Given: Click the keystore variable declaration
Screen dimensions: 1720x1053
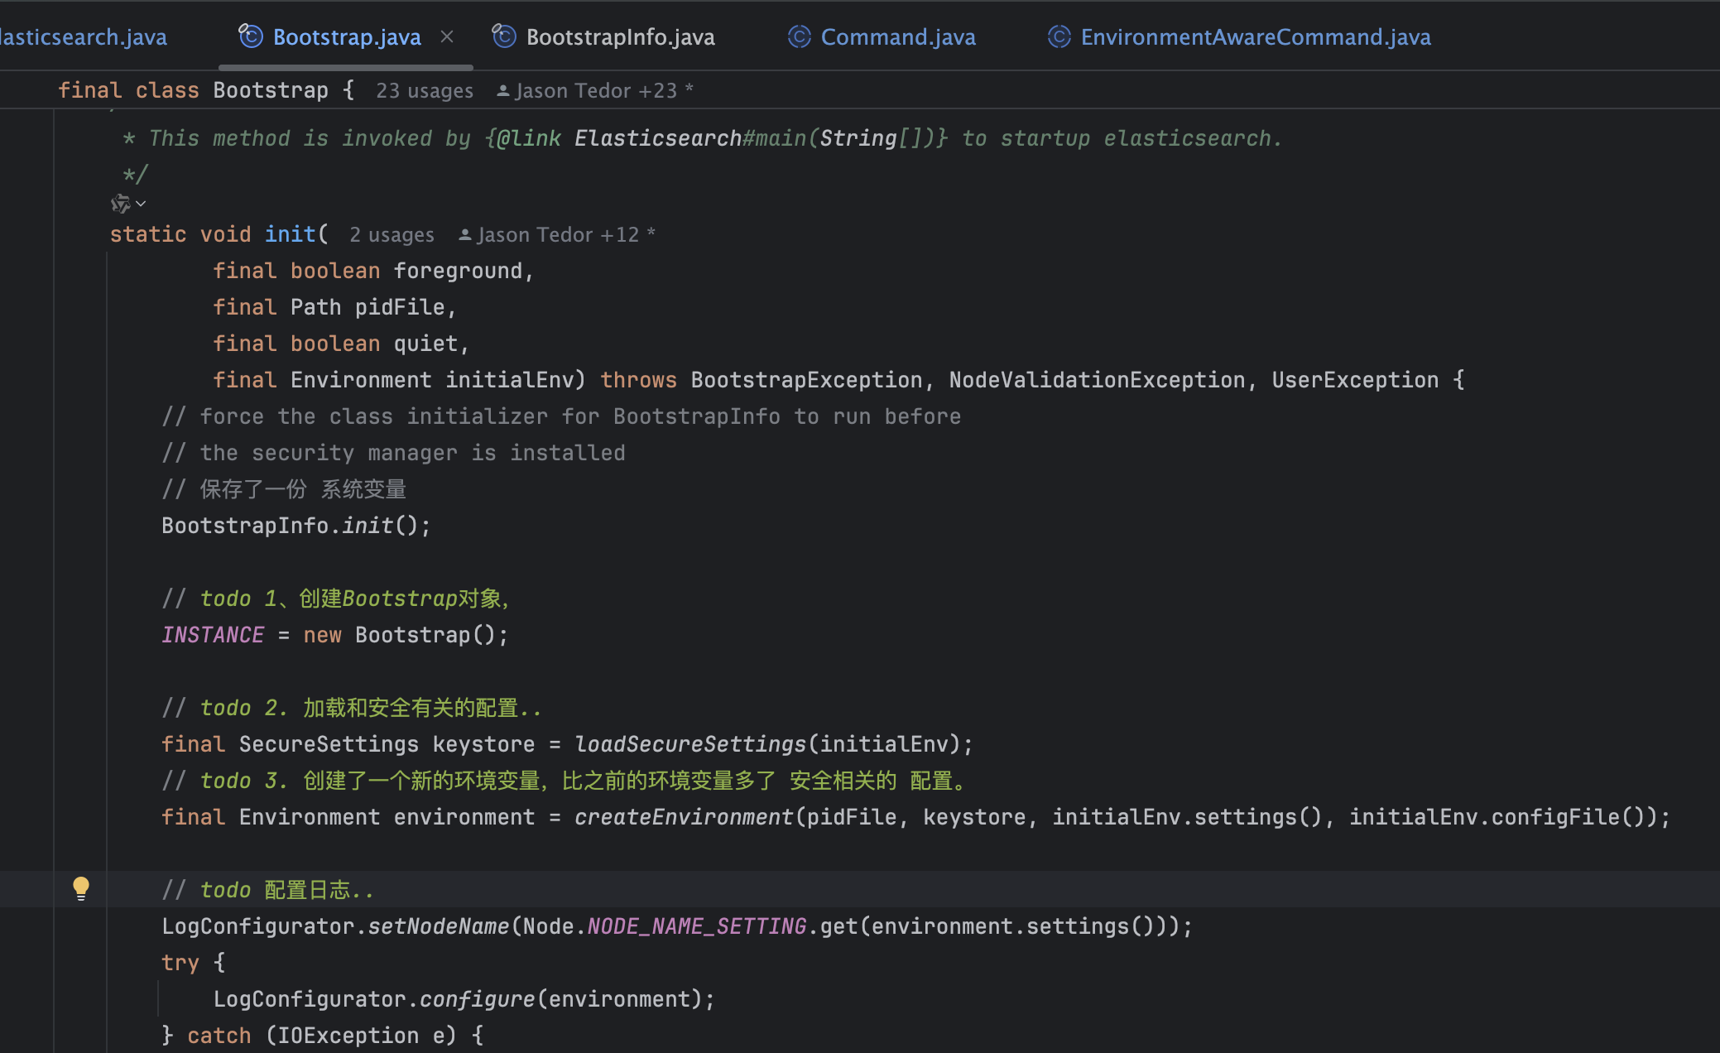Looking at the screenshot, I should (x=483, y=744).
